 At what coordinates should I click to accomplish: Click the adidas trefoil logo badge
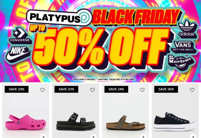pos(187,29)
